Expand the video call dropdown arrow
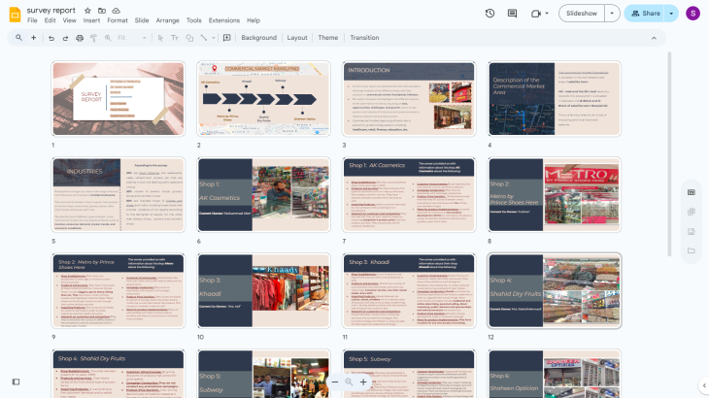This screenshot has width=709, height=398. (x=547, y=14)
